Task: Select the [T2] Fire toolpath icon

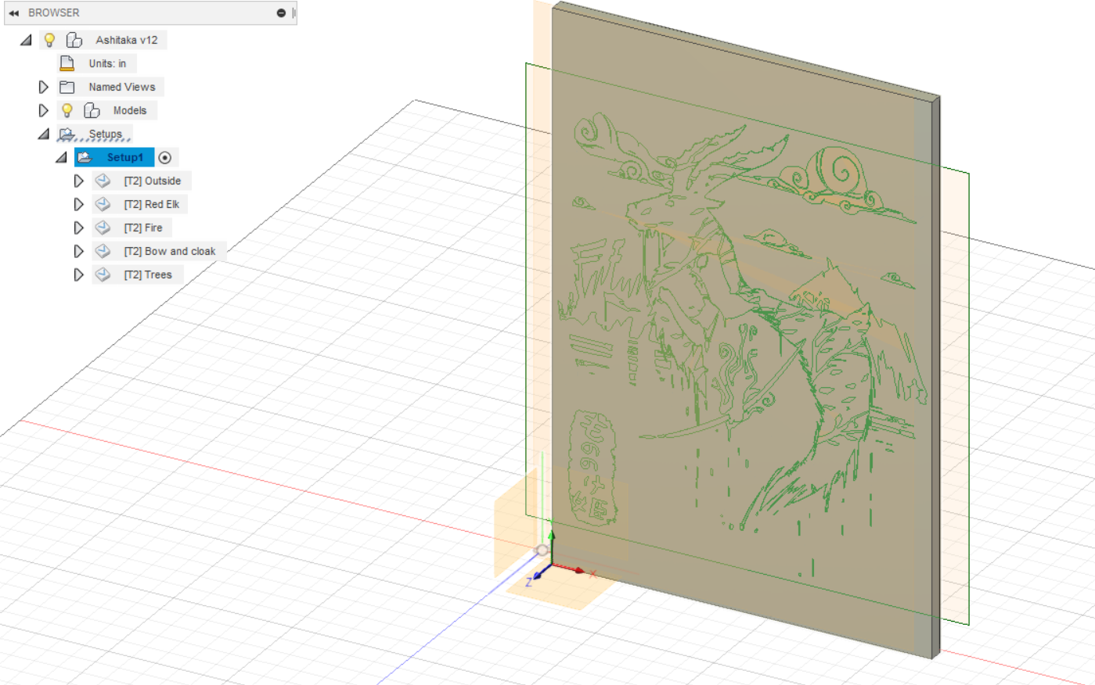Action: coord(103,228)
